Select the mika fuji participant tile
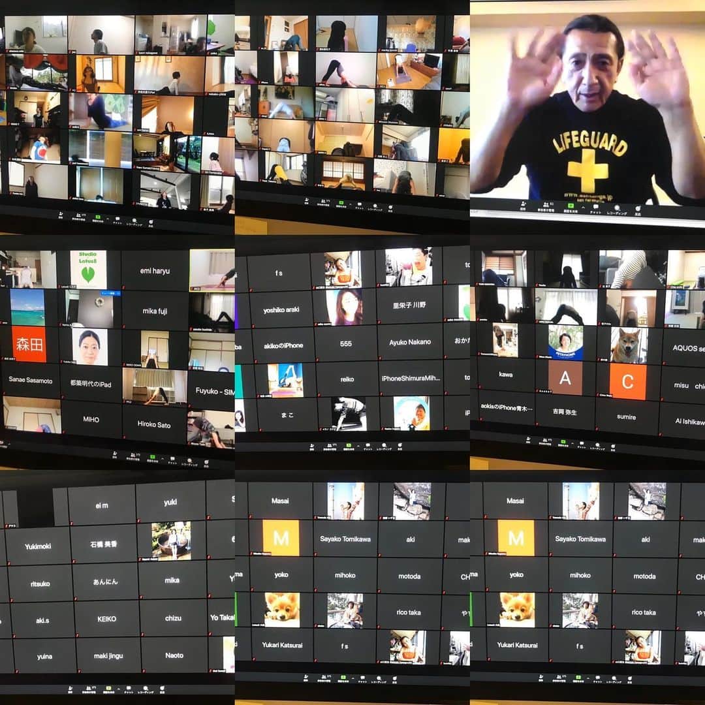 point(155,310)
